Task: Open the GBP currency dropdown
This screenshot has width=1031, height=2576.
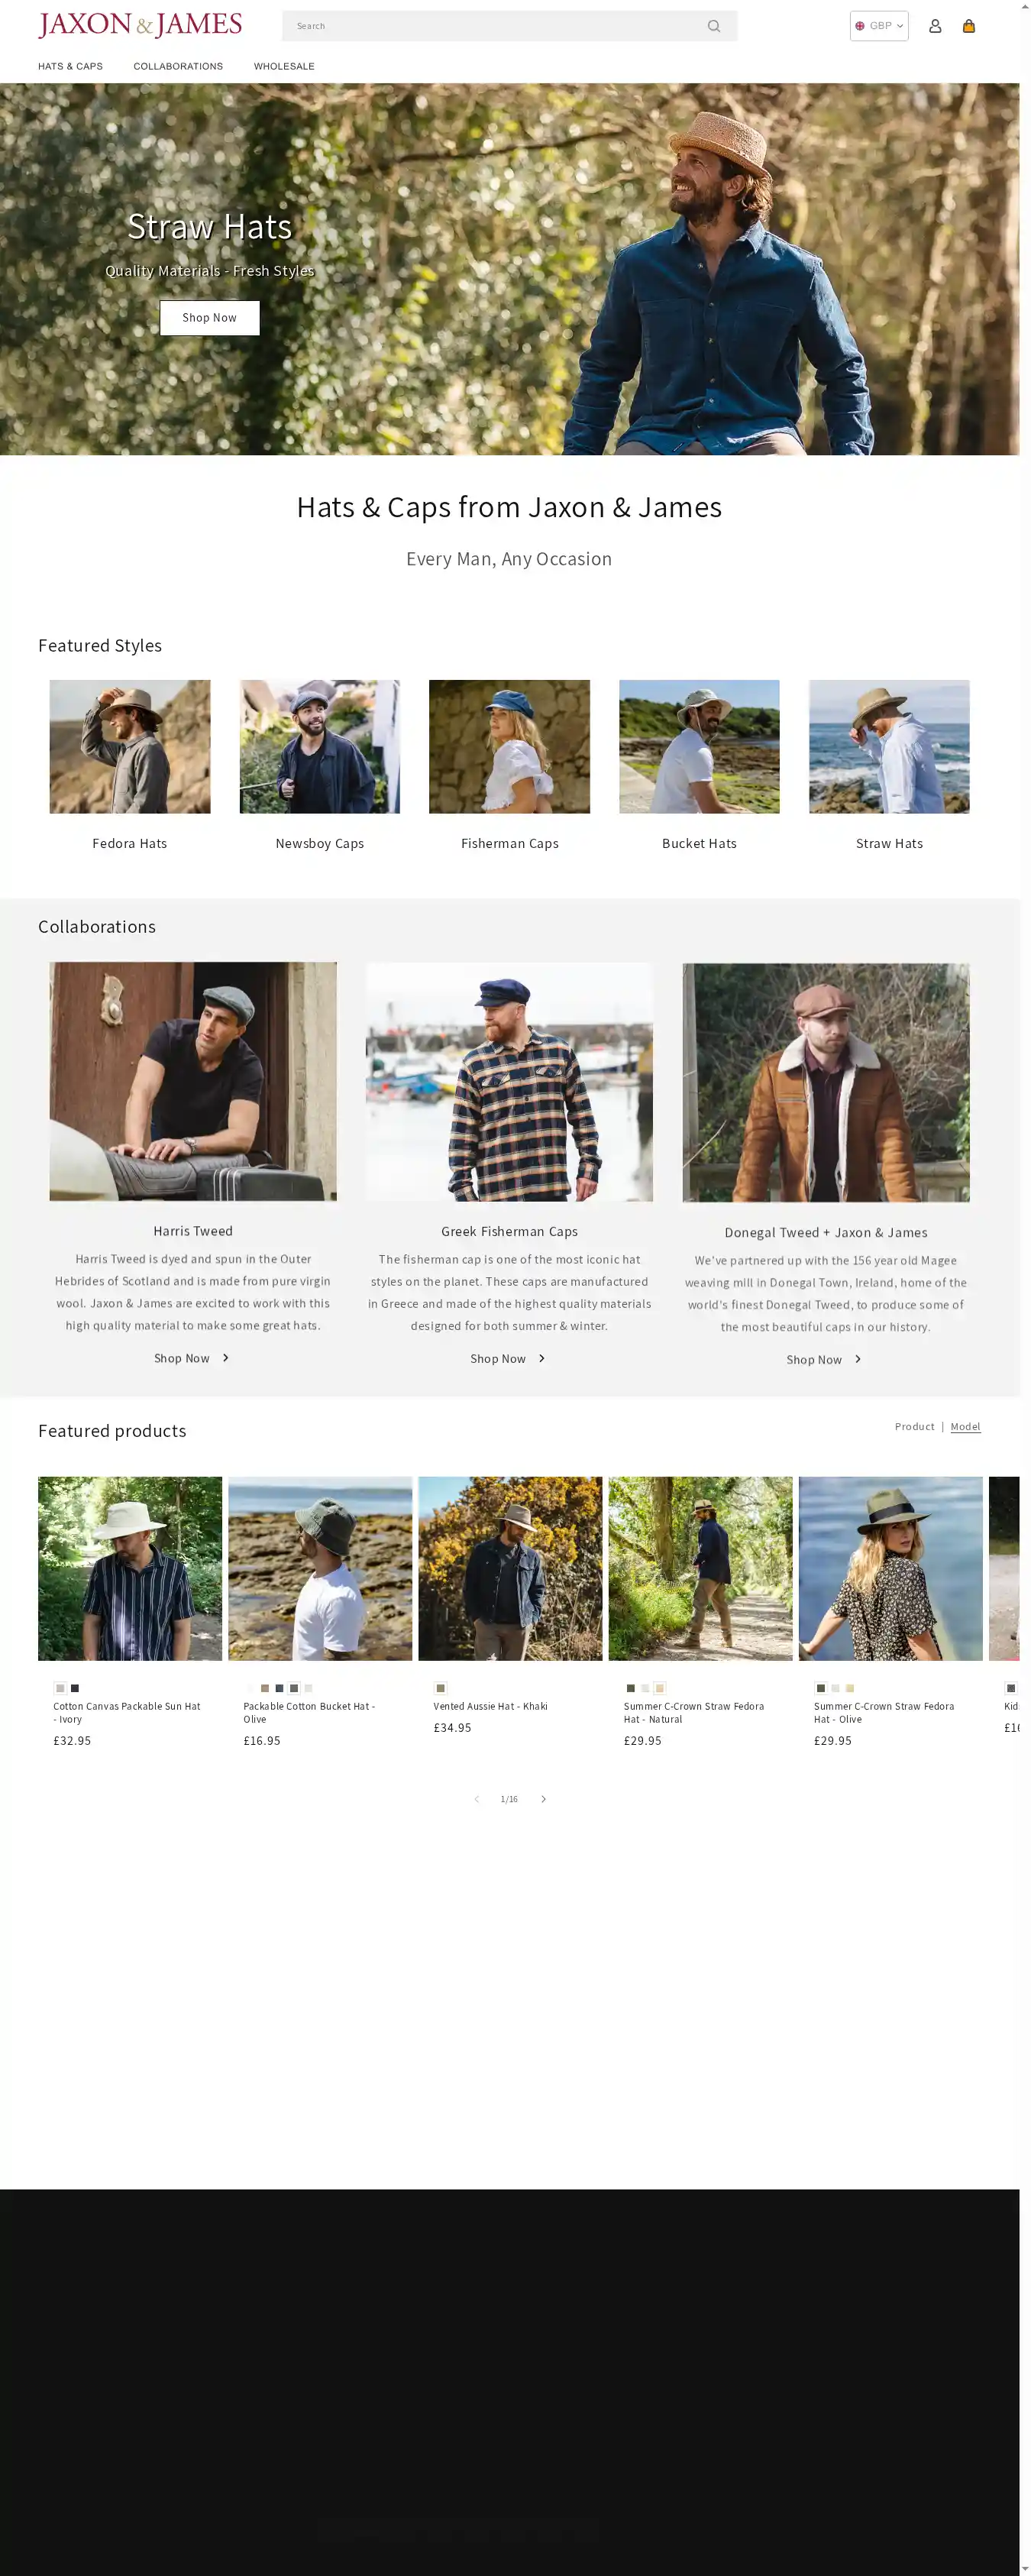Action: (x=879, y=26)
